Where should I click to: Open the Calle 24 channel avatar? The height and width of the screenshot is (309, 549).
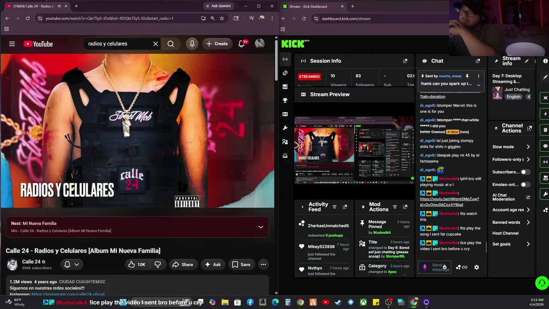[12, 264]
